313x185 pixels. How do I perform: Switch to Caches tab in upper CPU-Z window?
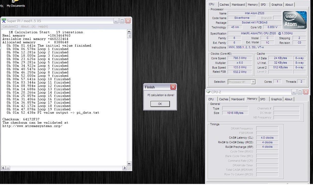pyautogui.click(x=224, y=5)
